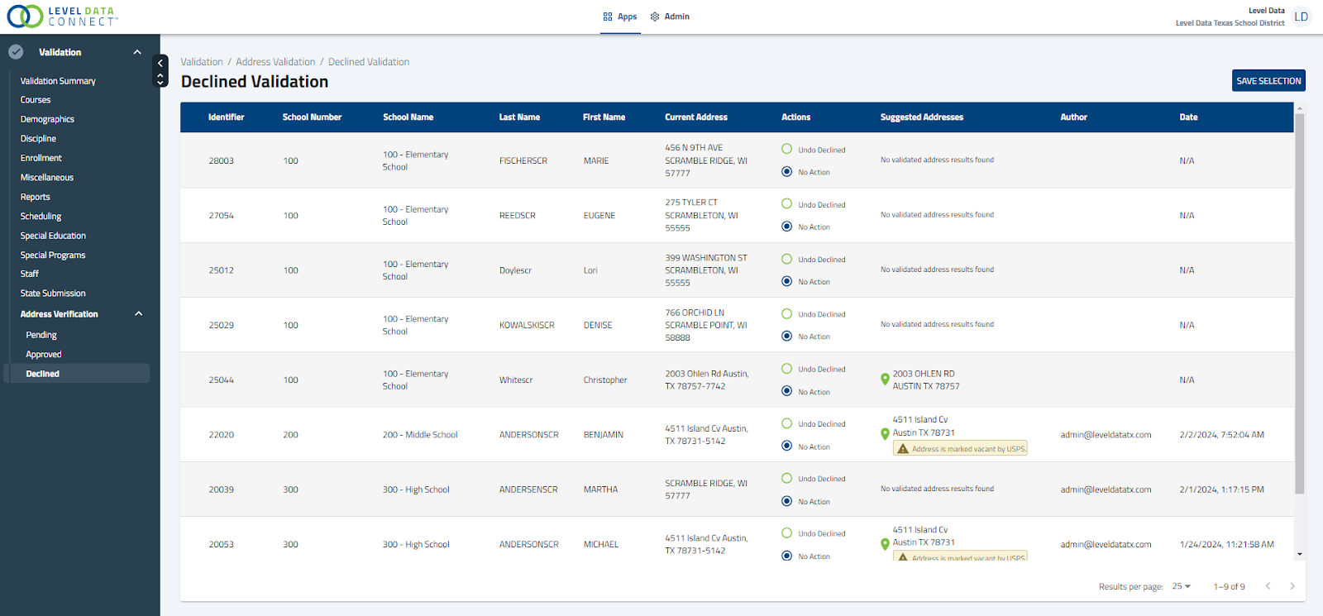
Task: Click the vacant warning icon for BENJAMIN's address
Action: click(903, 449)
